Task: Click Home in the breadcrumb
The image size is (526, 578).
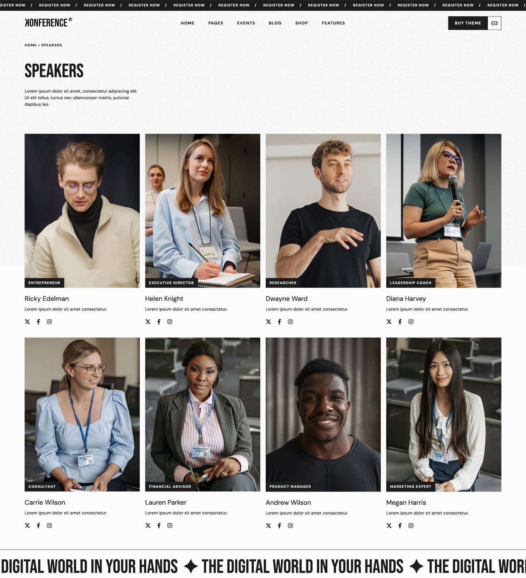Action: (x=30, y=45)
